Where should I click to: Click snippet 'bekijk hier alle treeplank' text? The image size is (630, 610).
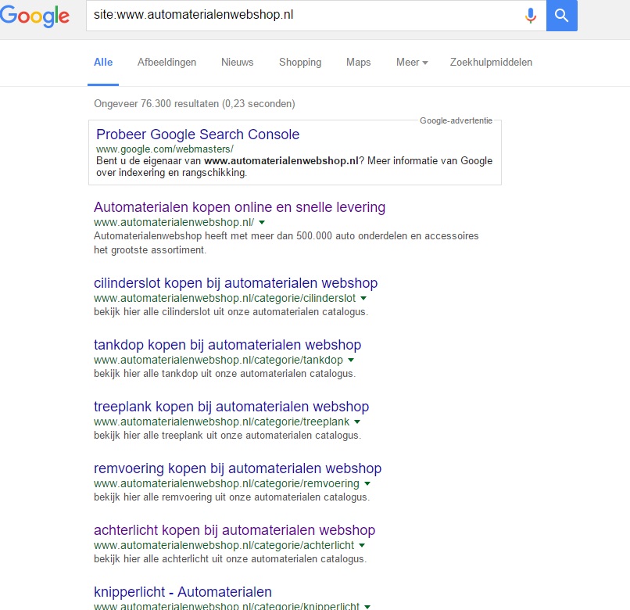[x=227, y=436]
